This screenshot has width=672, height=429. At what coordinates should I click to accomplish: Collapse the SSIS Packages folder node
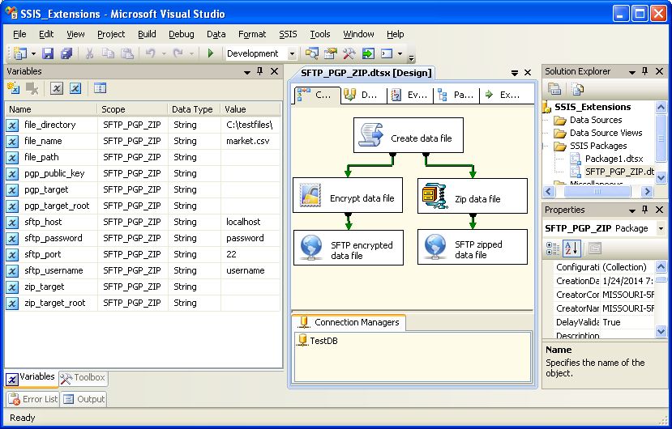[546, 146]
